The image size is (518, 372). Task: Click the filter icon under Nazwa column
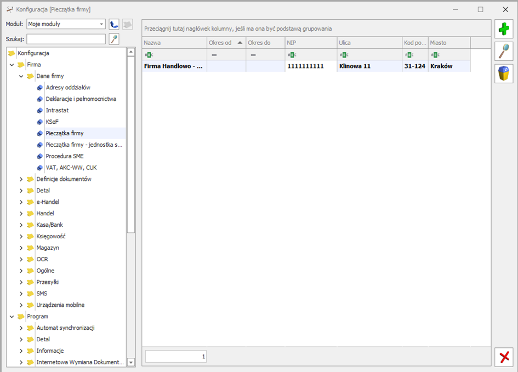tap(149, 55)
